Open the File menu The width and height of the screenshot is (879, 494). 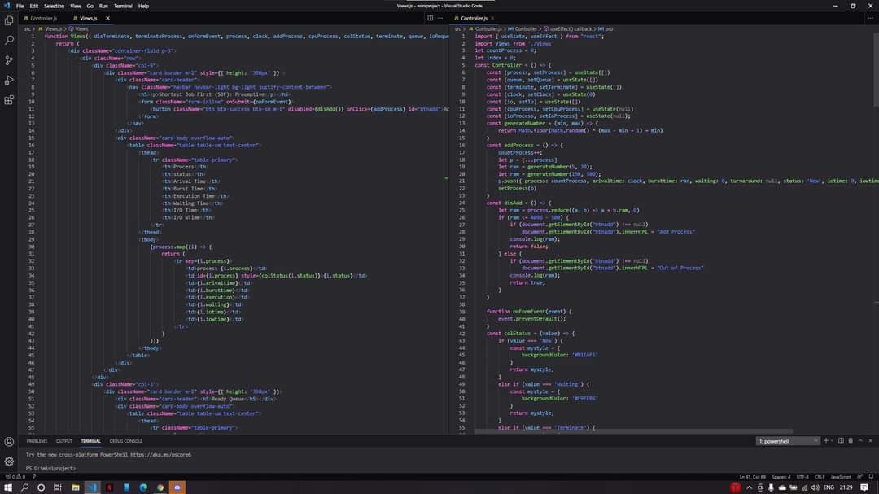[20, 6]
